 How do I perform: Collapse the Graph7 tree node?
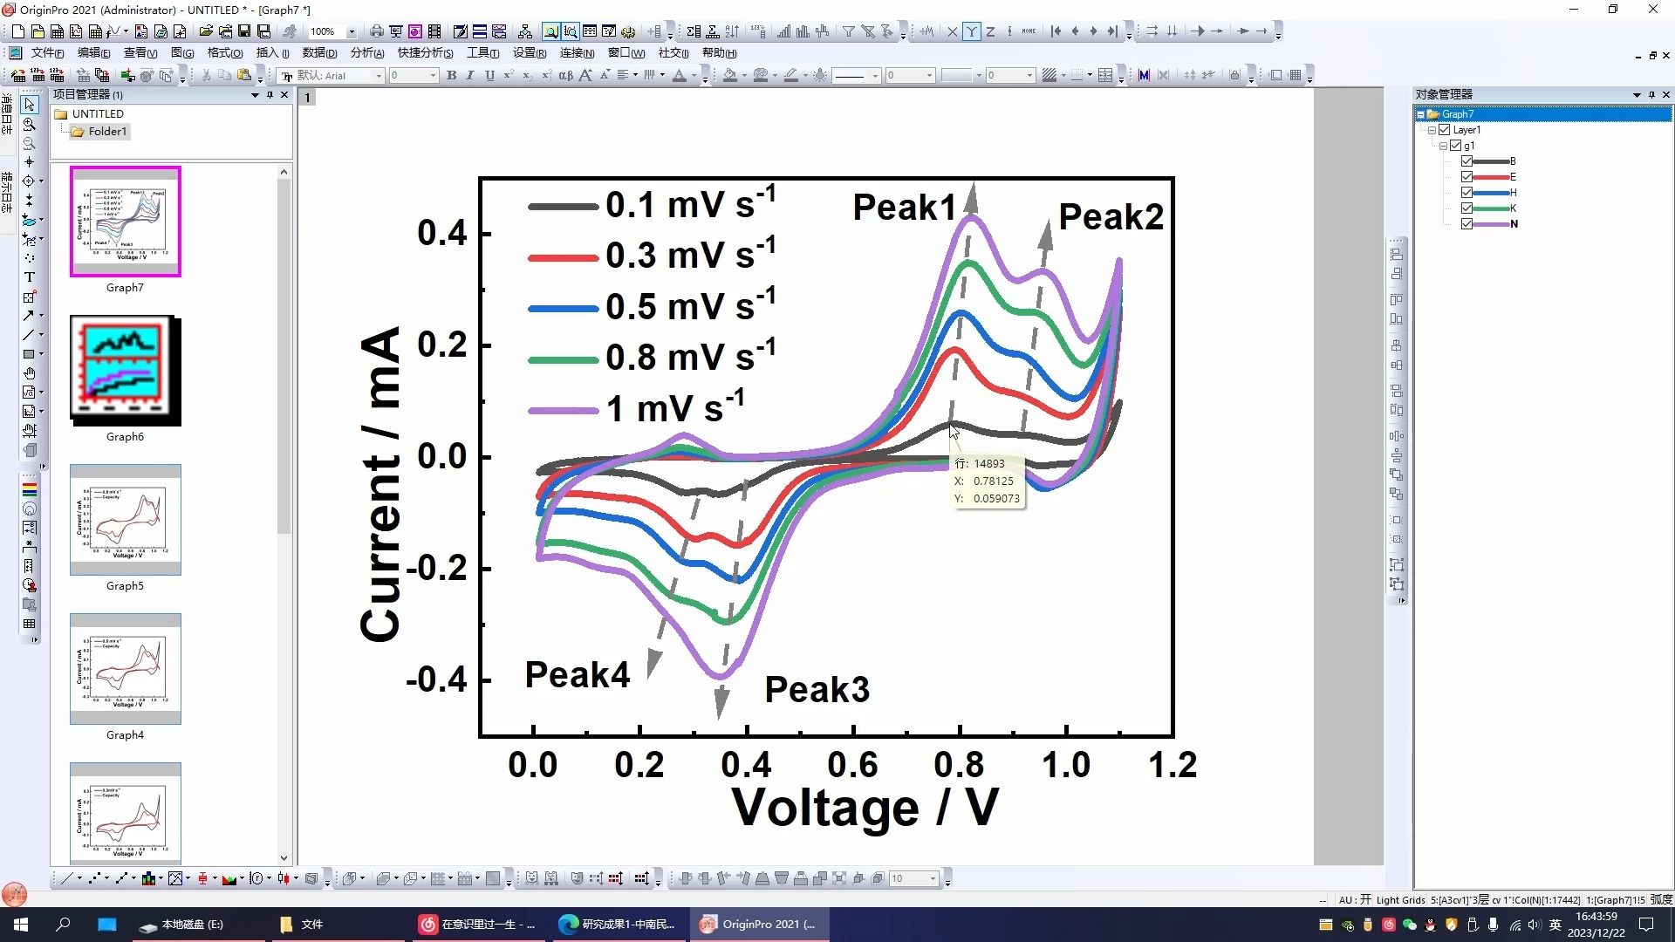coord(1420,114)
